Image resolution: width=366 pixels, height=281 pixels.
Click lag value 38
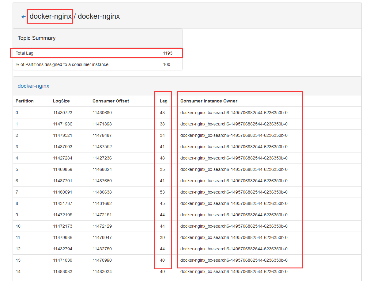click(162, 124)
